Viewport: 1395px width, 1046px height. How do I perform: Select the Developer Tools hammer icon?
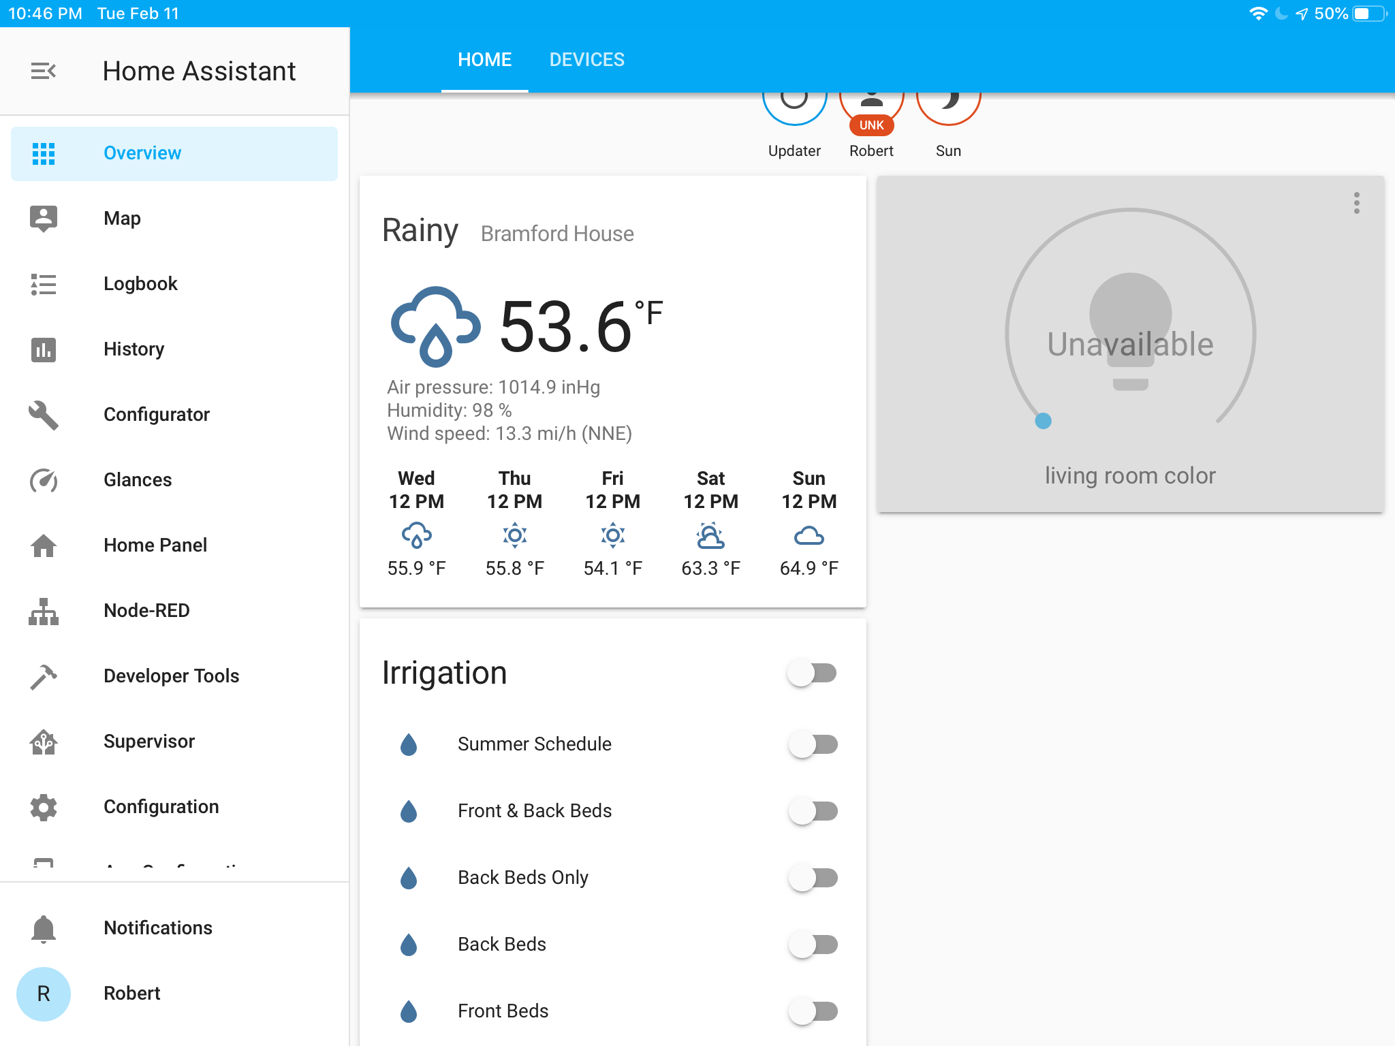tap(43, 676)
